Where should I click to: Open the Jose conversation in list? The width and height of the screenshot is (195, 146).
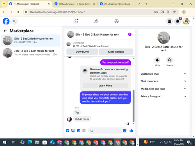tap(31, 53)
